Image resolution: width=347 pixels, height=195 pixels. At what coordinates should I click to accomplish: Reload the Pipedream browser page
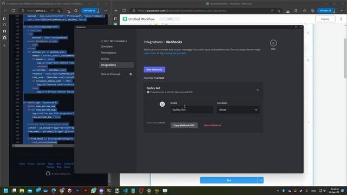pyautogui.click(x=124, y=11)
